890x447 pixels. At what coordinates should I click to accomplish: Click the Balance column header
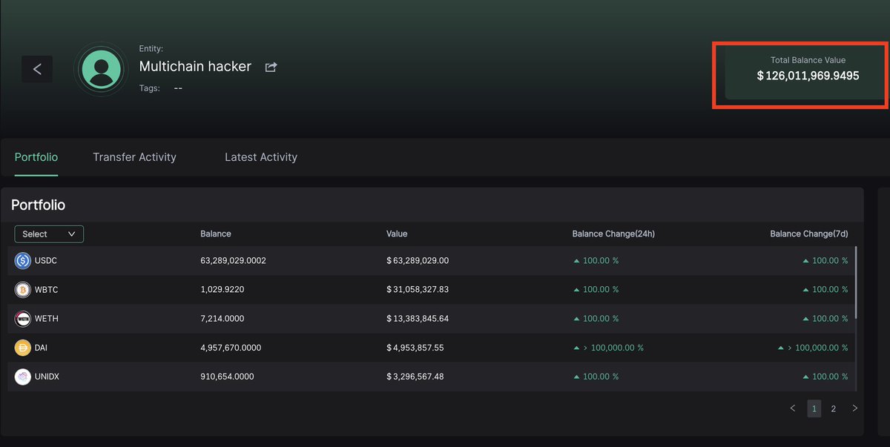216,234
